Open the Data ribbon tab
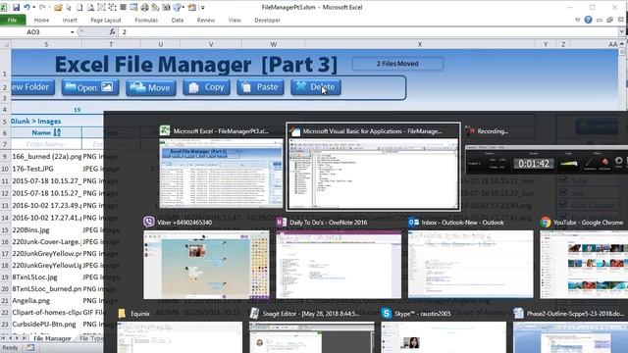628x353 pixels. point(178,20)
